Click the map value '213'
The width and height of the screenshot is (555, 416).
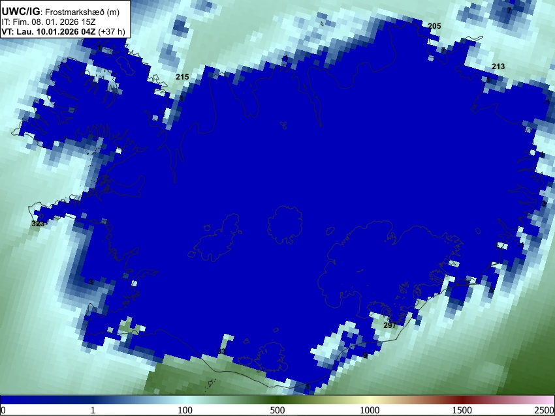(498, 66)
